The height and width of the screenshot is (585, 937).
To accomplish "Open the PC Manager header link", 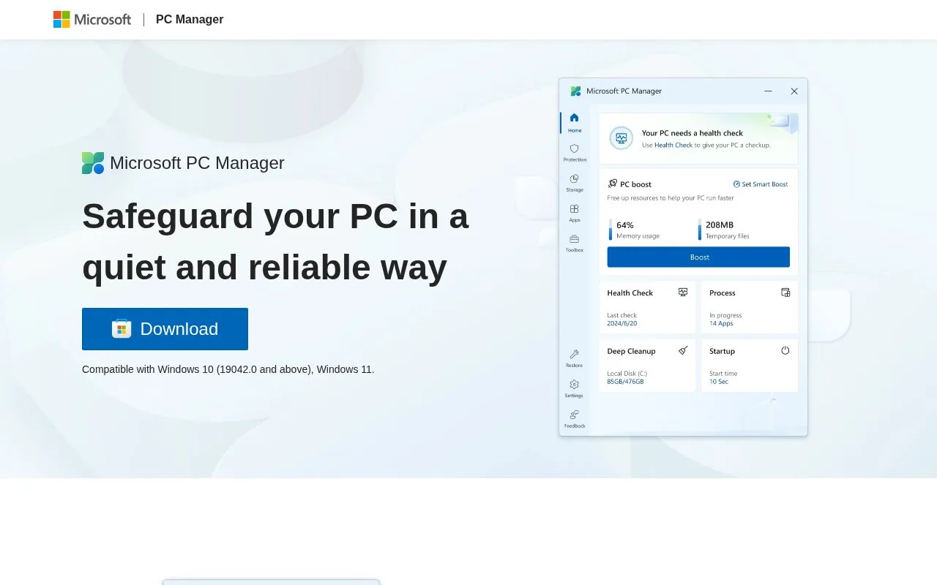I will click(x=190, y=20).
